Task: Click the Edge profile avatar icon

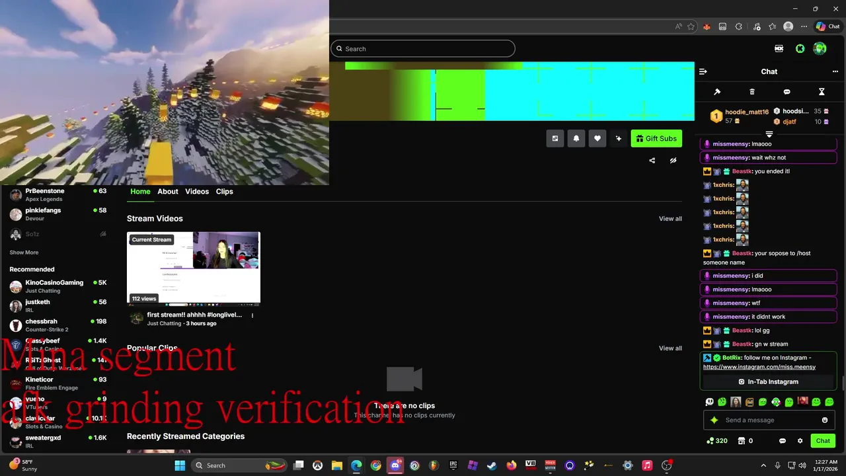Action: 788,26
